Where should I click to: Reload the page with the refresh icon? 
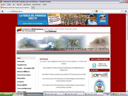pyautogui.click(x=92, y=11)
